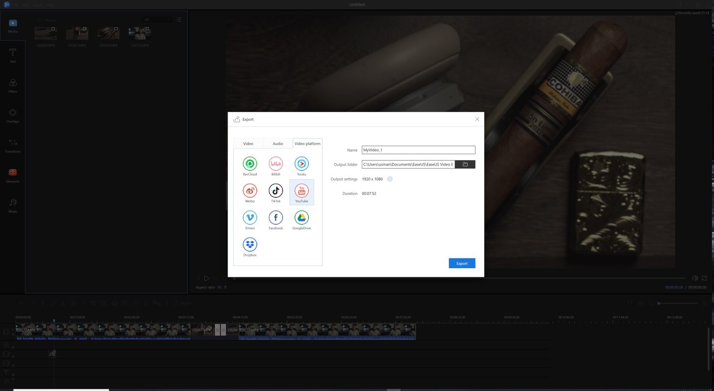
Task: Click the EaseUS app logo
Action: coord(7,4)
